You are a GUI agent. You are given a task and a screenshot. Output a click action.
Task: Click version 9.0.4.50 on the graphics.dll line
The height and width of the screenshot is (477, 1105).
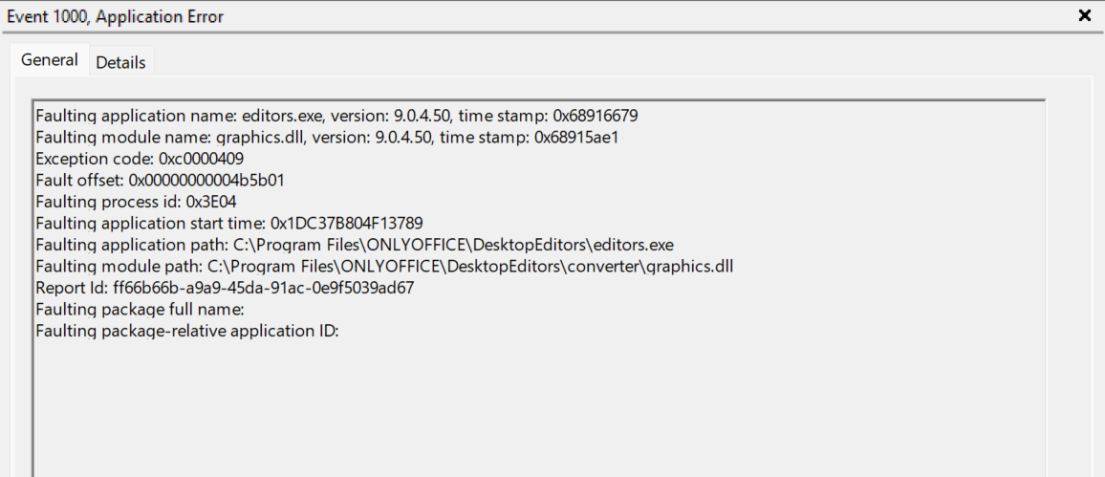pos(394,137)
